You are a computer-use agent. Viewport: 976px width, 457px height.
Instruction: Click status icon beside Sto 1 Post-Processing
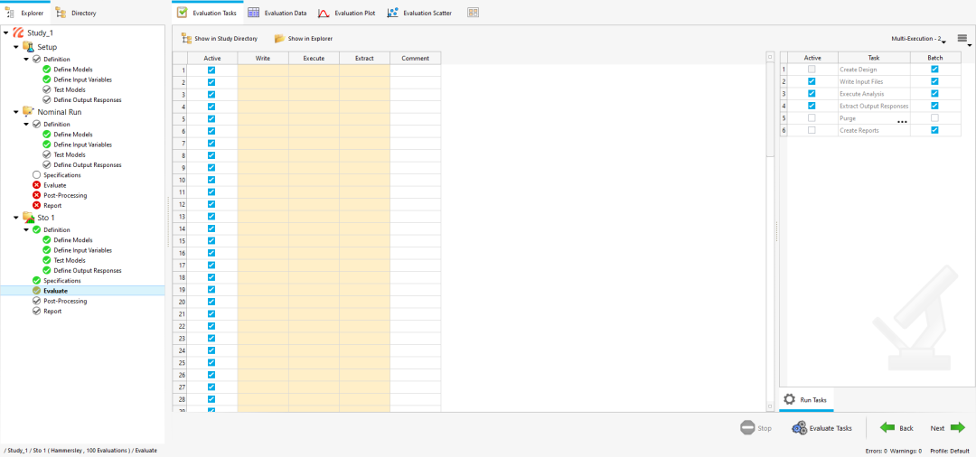37,301
